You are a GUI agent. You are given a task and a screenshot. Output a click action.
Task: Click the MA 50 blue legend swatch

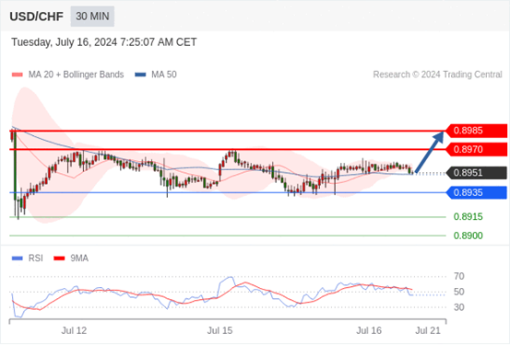coord(140,75)
